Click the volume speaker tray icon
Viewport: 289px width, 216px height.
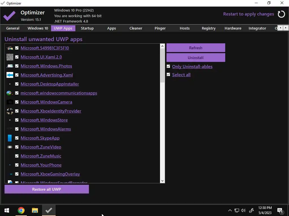pos(243,210)
